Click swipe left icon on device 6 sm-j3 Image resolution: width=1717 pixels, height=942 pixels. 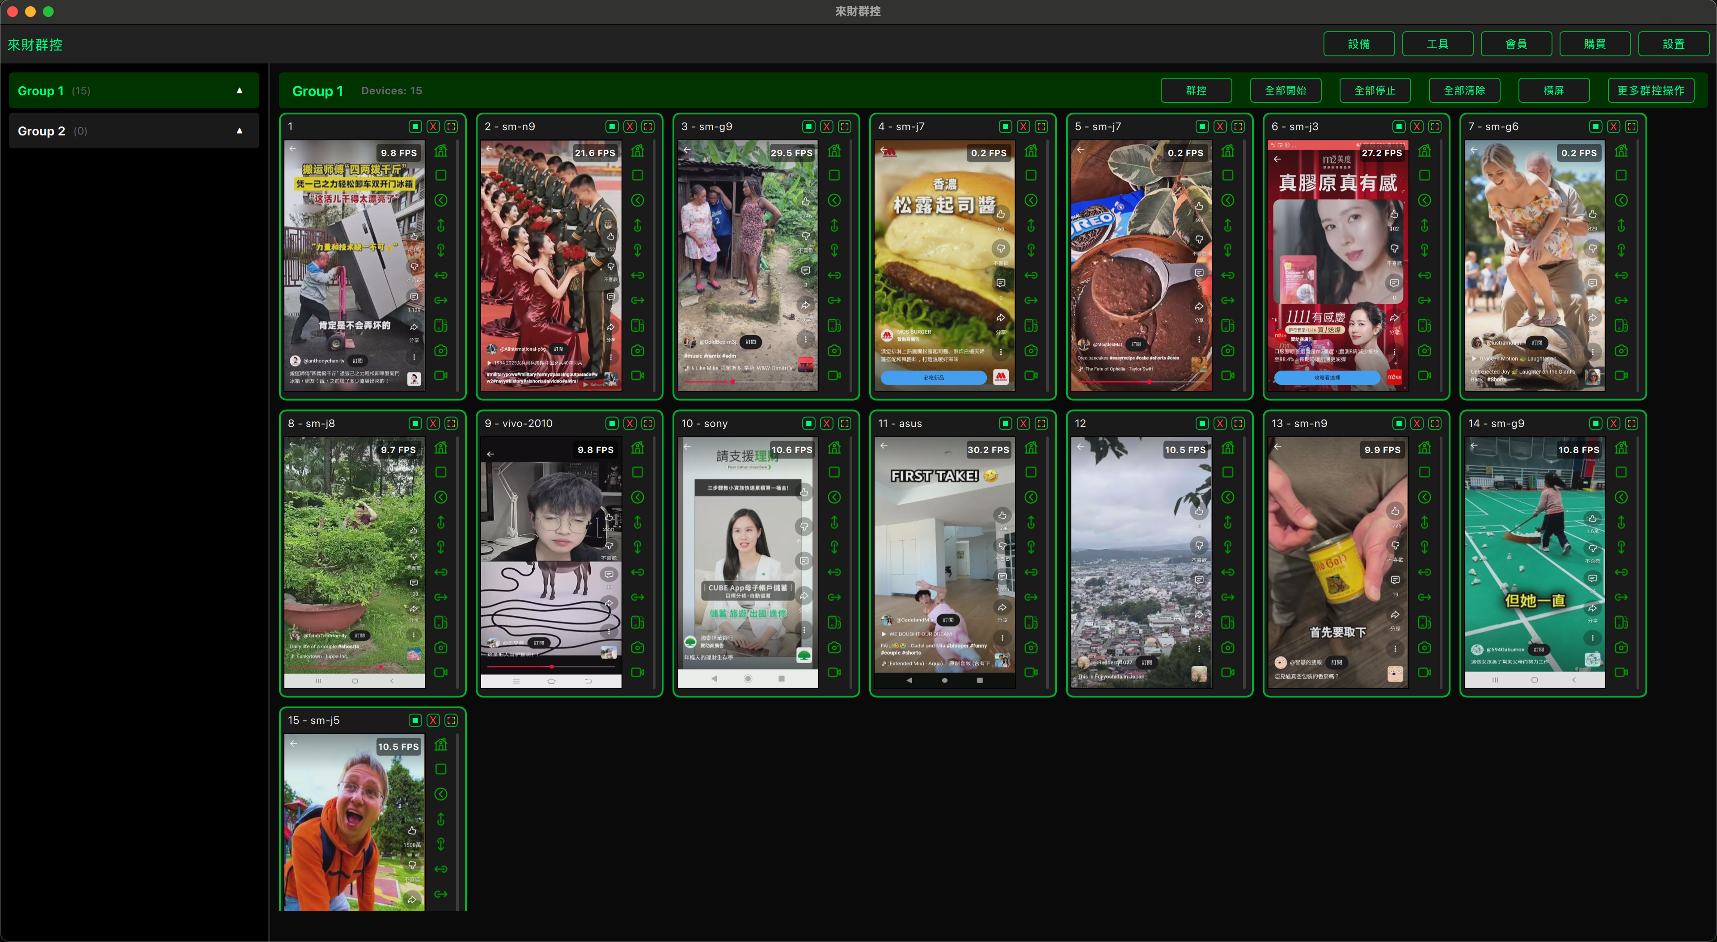pos(1425,275)
